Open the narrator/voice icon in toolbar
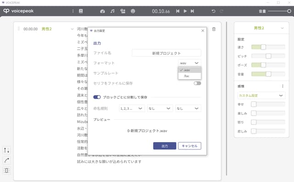The width and height of the screenshot is (294, 182). point(123,11)
